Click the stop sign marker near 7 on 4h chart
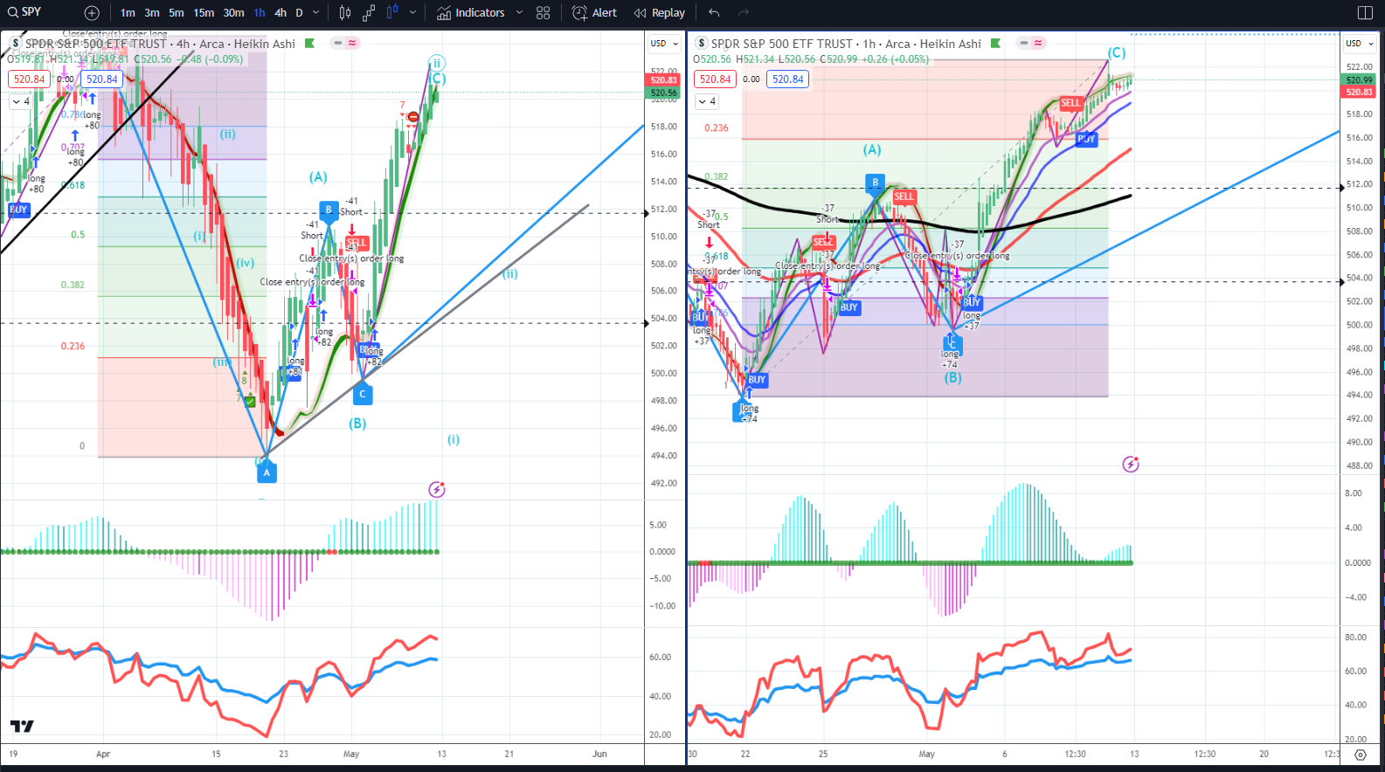Screen dimensions: 1385x772 [x=412, y=117]
